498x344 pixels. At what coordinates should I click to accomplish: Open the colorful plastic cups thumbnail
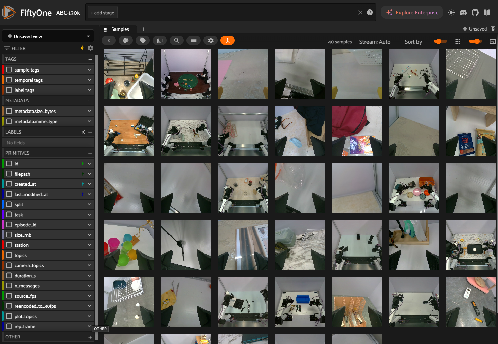(129, 245)
